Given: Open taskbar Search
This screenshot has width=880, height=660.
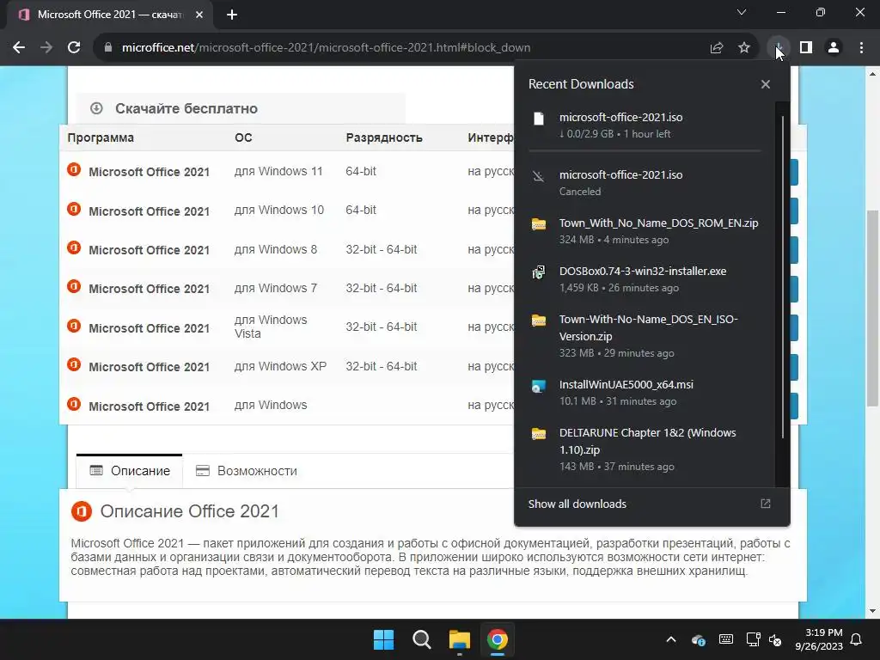Looking at the screenshot, I should pos(421,639).
